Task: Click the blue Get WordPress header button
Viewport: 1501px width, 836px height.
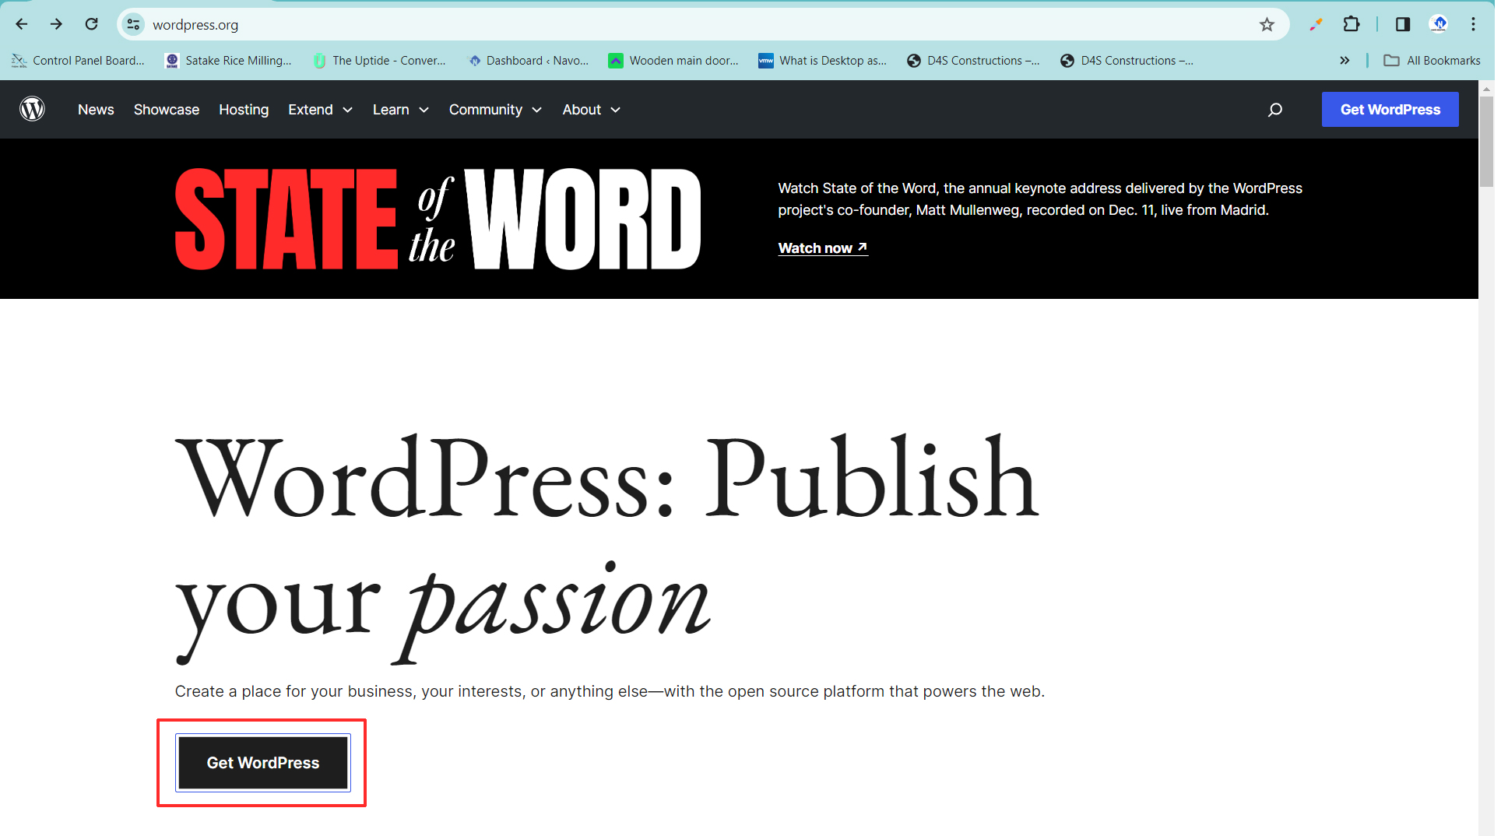Action: click(x=1390, y=110)
